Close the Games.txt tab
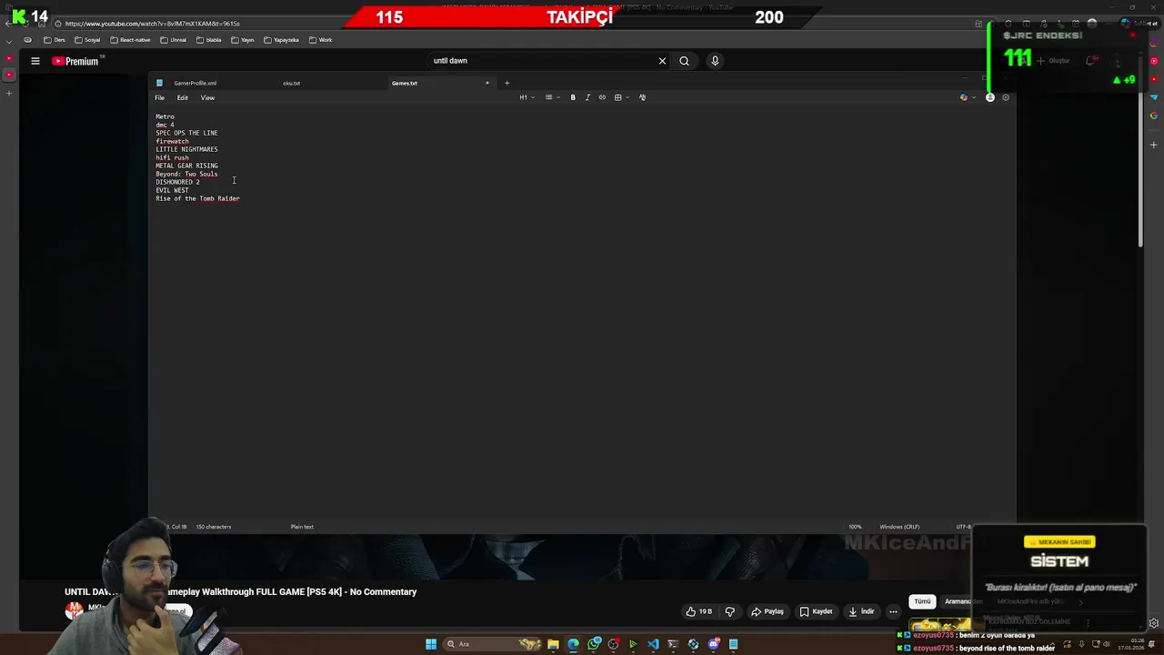Screen dimensions: 1164x655 point(487,83)
